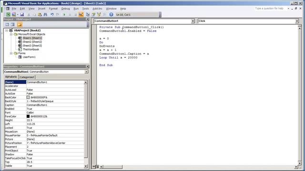305x171 pixels.
Task: Open the Run menu
Action: click(76, 9)
